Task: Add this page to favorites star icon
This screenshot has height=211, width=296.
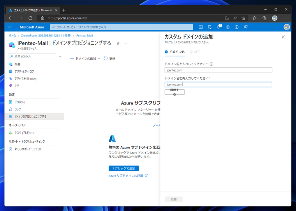Action: 243,18
